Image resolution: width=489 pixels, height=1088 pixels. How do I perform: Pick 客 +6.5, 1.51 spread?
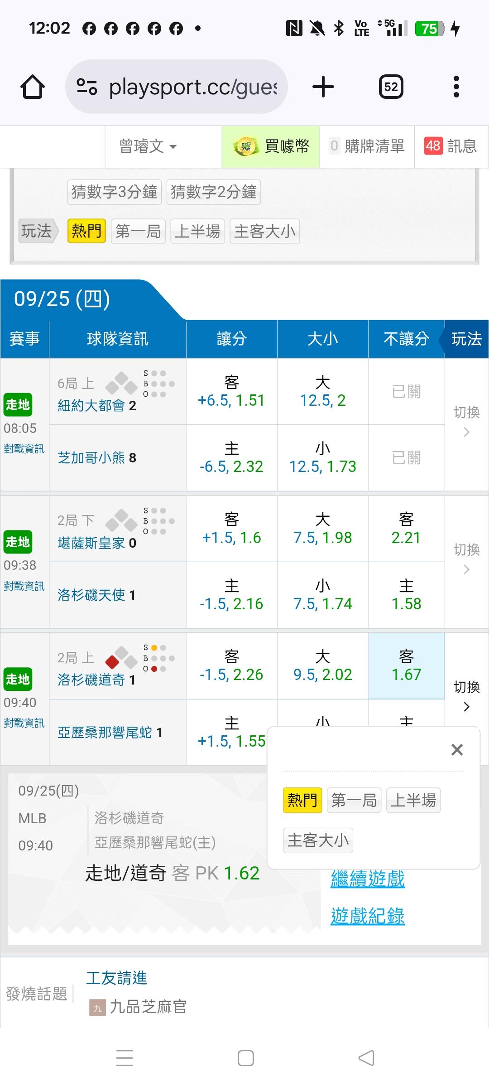tap(231, 392)
